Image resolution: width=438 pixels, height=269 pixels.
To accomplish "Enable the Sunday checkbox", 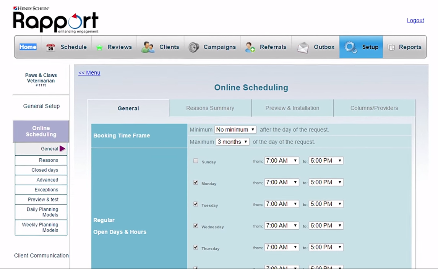I will (x=196, y=161).
